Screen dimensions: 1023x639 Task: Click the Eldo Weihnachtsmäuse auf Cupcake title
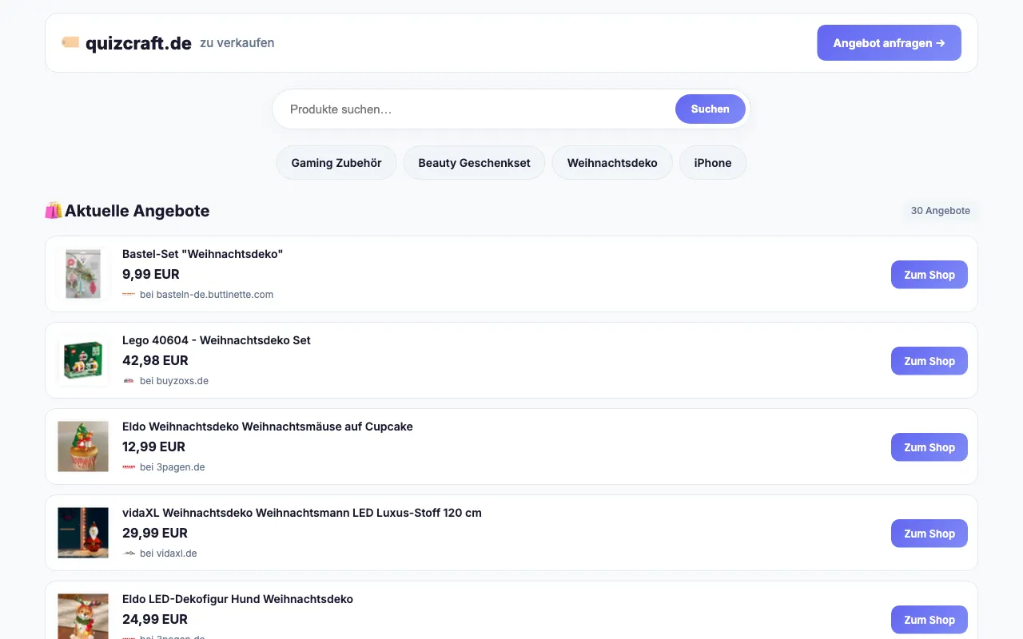pos(268,427)
